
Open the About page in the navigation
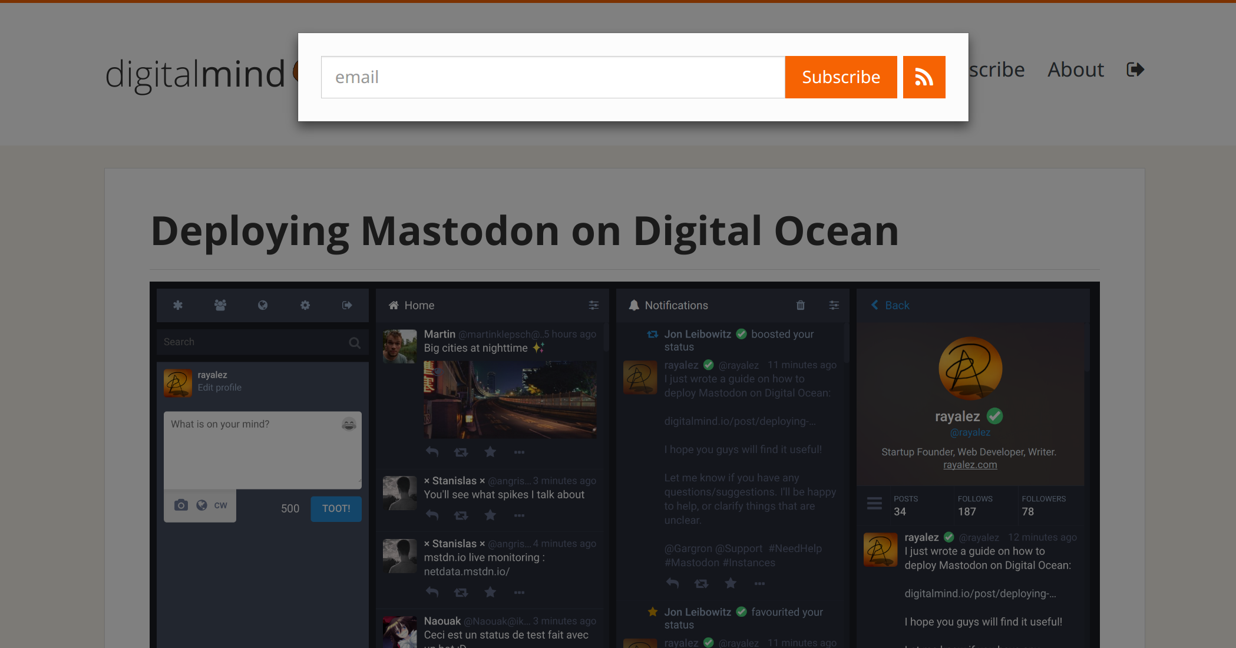coord(1075,70)
